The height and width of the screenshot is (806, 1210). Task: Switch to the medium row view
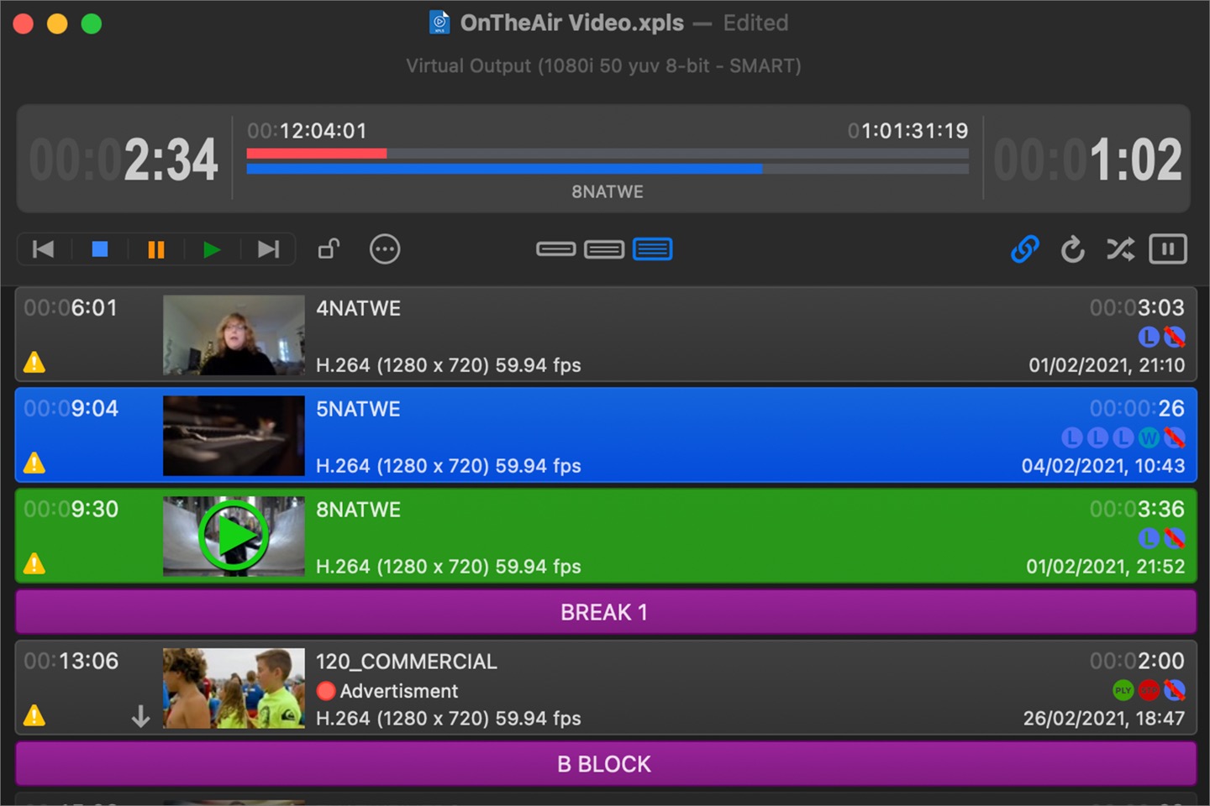[604, 249]
